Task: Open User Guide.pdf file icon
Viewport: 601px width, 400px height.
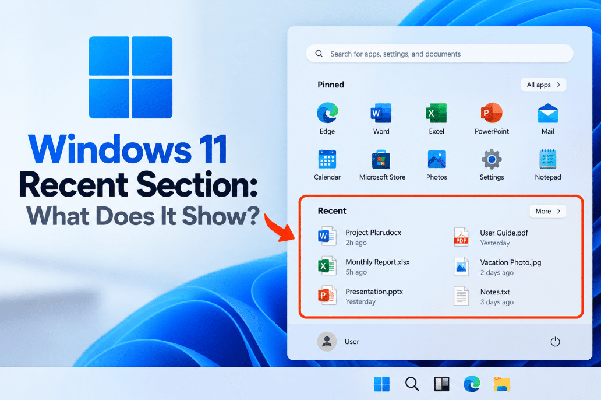Action: (x=461, y=237)
